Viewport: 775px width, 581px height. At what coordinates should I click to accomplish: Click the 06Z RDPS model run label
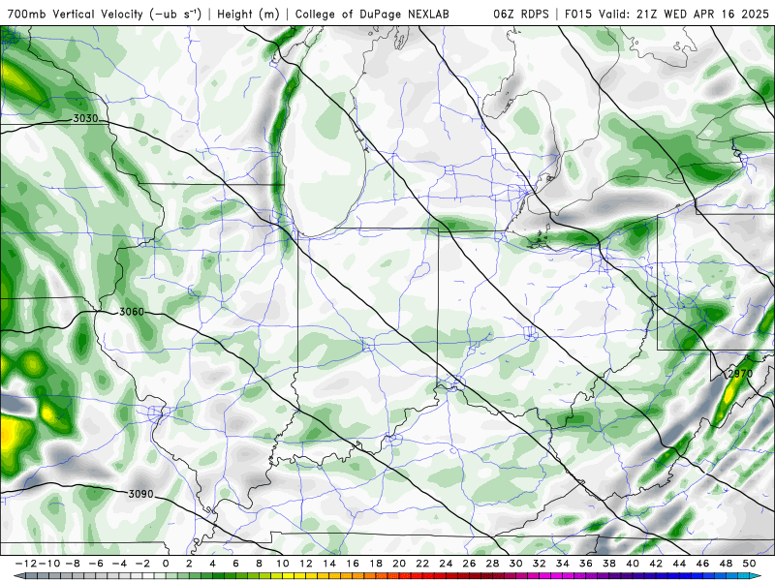521,14
